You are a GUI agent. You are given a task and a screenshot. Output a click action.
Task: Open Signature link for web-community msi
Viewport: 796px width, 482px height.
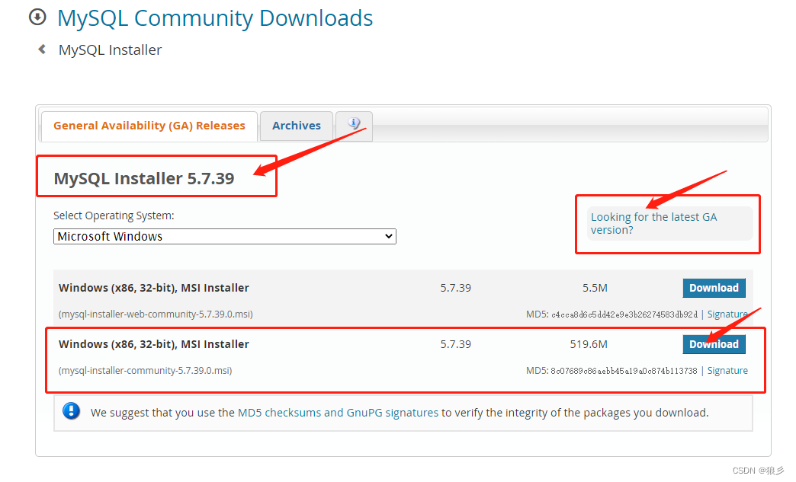coord(727,314)
